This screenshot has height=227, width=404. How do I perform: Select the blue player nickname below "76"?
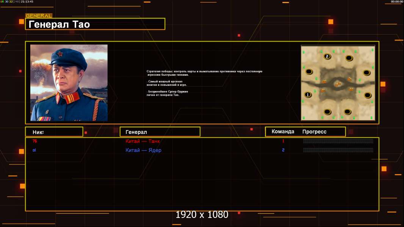point(34,150)
